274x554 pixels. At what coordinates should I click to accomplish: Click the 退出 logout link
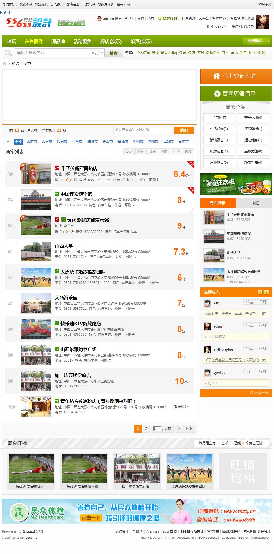(251, 19)
